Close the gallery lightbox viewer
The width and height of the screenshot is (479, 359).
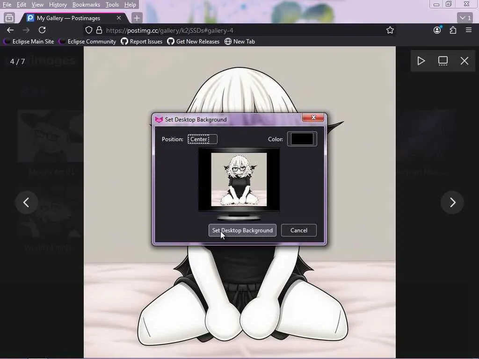(x=464, y=61)
